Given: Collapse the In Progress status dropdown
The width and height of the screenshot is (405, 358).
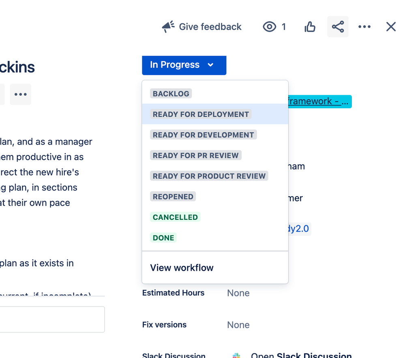Looking at the screenshot, I should 184,65.
